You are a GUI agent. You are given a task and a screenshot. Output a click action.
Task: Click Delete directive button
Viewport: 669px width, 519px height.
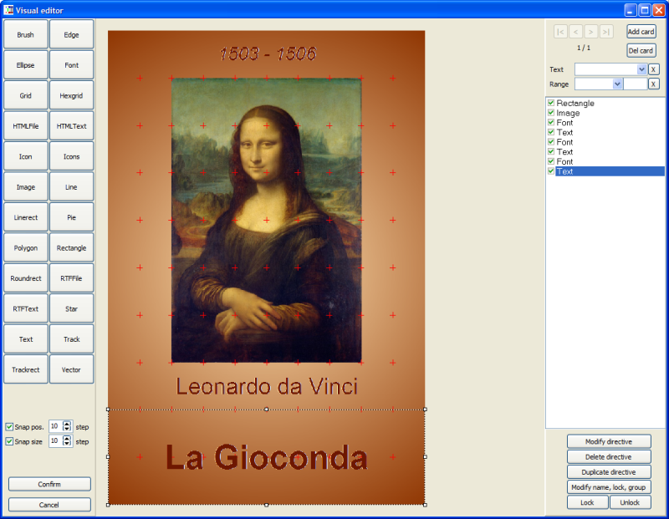[x=609, y=457]
